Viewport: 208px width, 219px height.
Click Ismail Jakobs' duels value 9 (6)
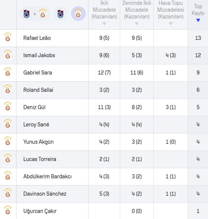[104, 55]
